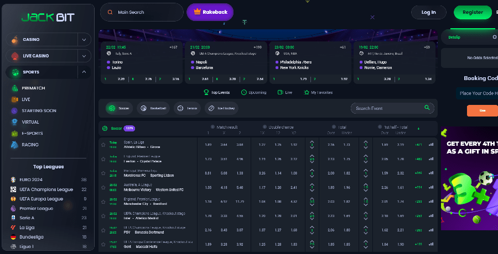Select the E-Sports sidebar icon
This screenshot has height=254, width=498.
(14, 134)
